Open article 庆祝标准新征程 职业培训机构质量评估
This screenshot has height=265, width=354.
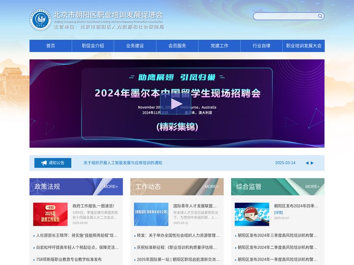(x=177, y=247)
